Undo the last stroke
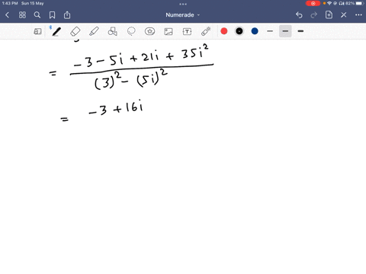Viewport: 366px width, 274px height. click(299, 15)
